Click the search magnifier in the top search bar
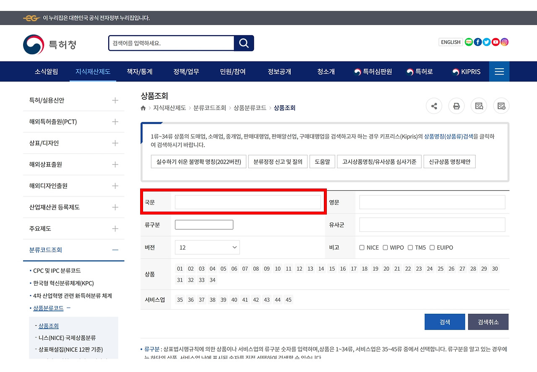The width and height of the screenshot is (537, 372). [x=244, y=43]
